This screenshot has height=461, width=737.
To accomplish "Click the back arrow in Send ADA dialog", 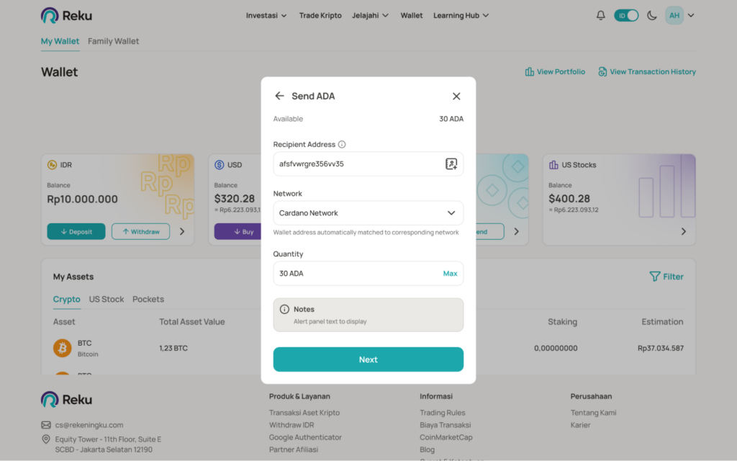I will click(x=279, y=96).
